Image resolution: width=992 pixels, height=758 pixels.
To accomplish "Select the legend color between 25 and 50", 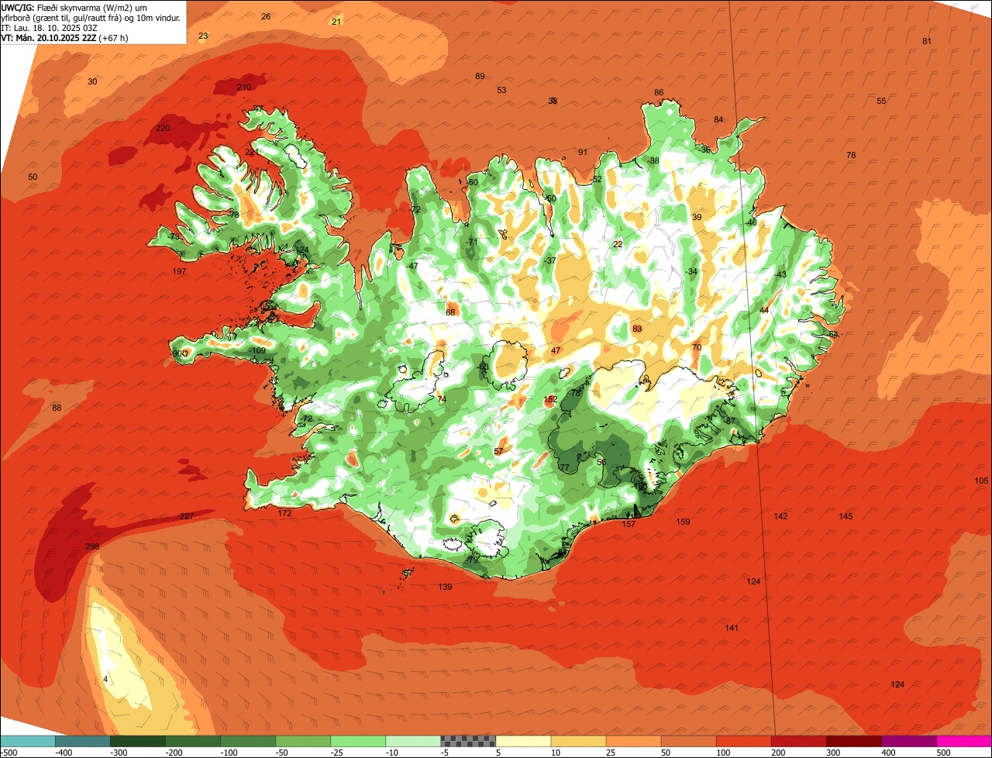I will point(634,741).
